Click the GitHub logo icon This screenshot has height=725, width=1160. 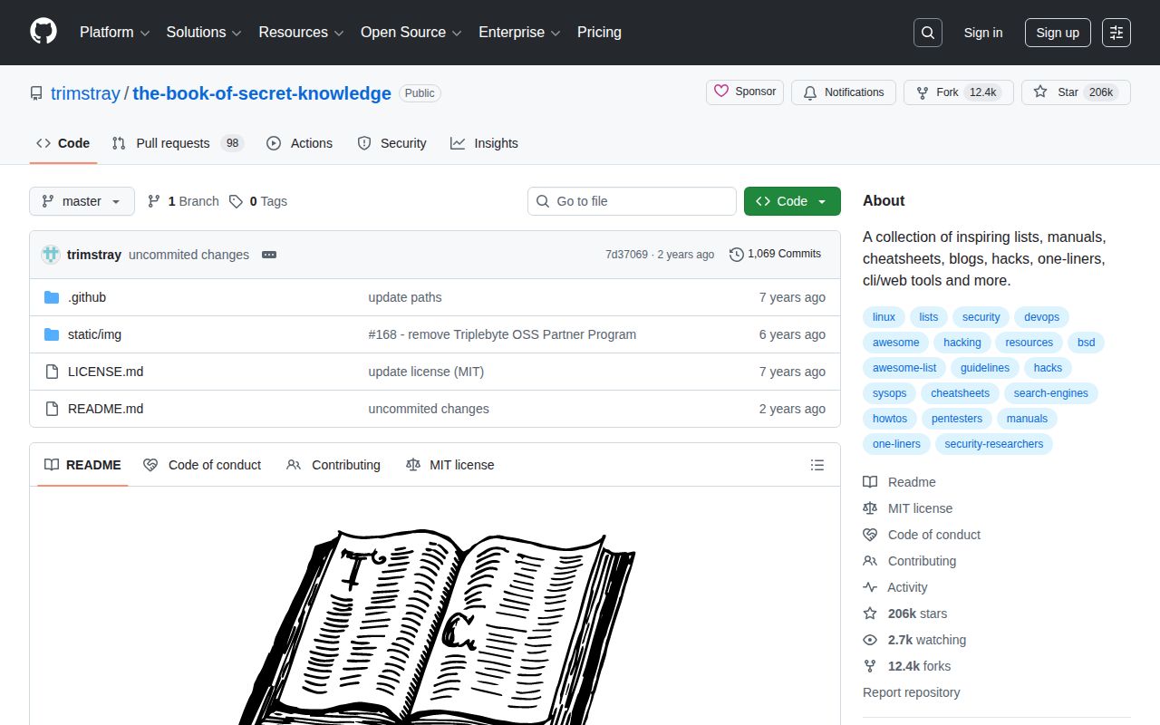click(43, 32)
